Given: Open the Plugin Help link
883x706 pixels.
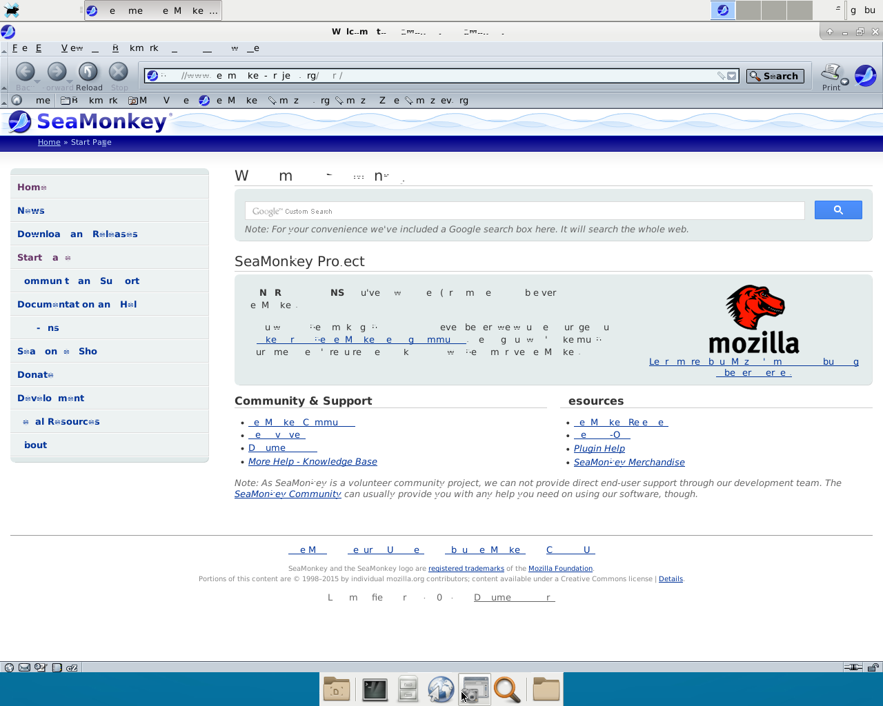Looking at the screenshot, I should (x=599, y=449).
